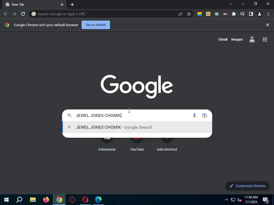Close the New Tab tab
Image resolution: width=274 pixels, height=205 pixels.
[x=62, y=5]
